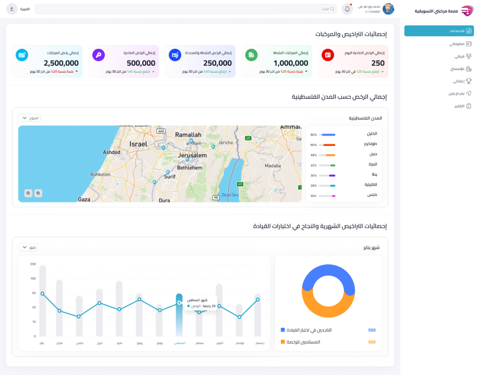Open the week dropdown above the map
Screen dimensions: 478x375
[x=29, y=118]
